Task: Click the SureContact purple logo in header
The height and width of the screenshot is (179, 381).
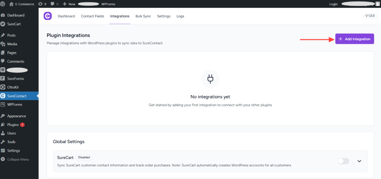Action: click(x=48, y=16)
